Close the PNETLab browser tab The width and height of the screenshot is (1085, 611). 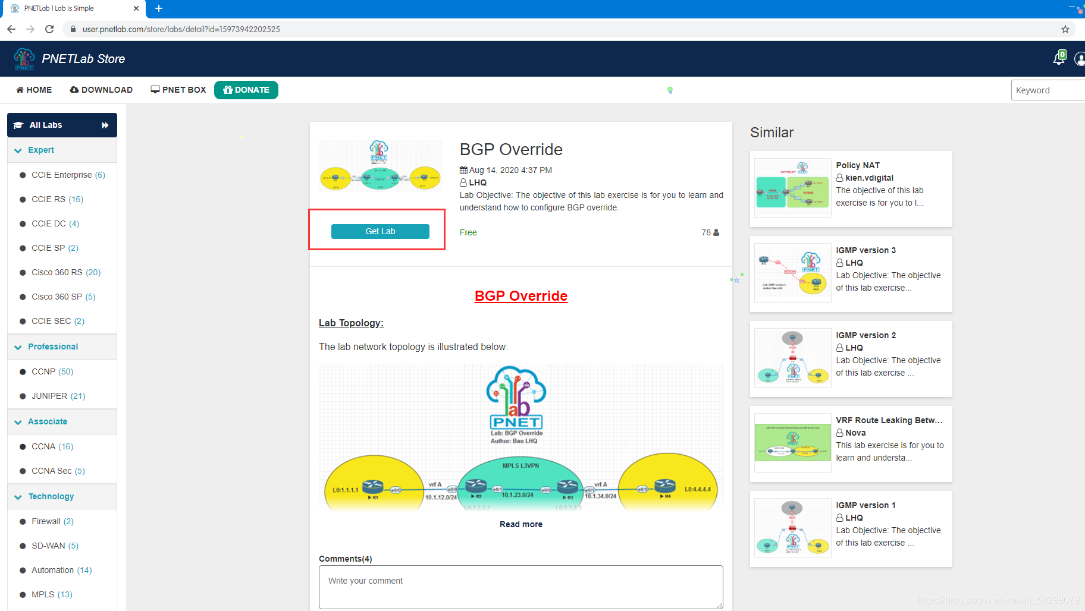pos(136,8)
